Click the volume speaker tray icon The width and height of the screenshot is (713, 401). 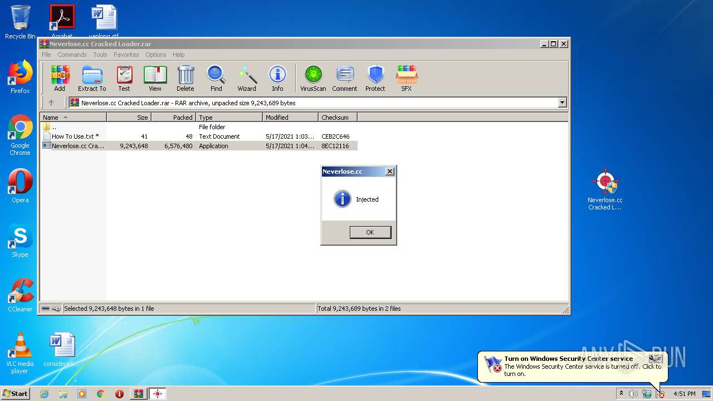[633, 394]
